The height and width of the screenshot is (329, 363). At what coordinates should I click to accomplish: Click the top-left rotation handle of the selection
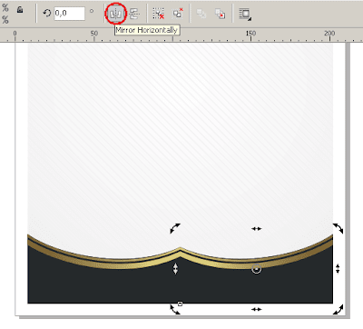click(x=175, y=228)
